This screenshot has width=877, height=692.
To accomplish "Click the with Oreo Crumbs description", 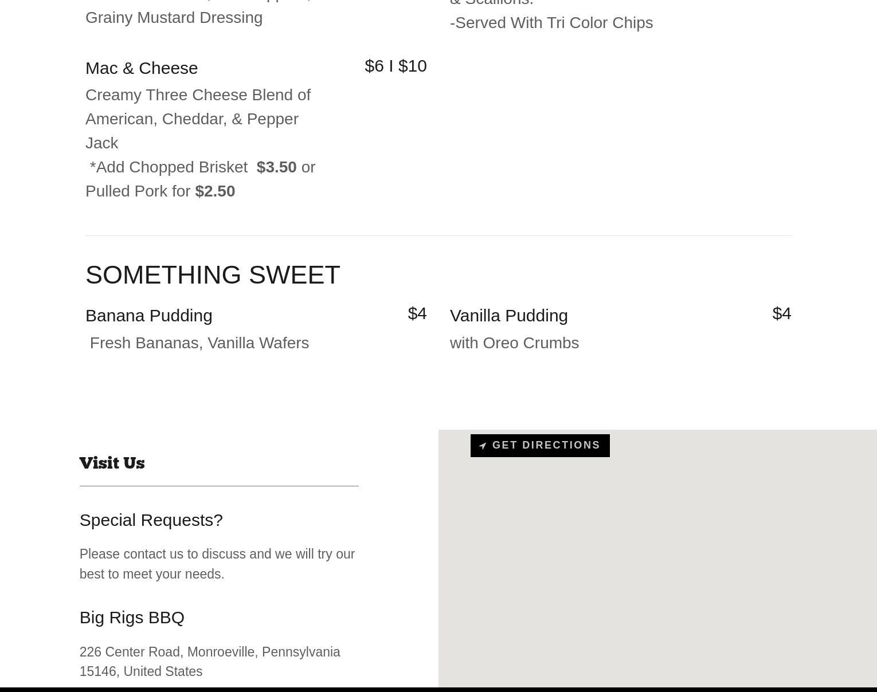I will coord(514,343).
